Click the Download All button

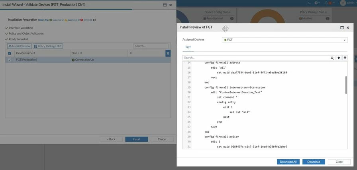288,162
